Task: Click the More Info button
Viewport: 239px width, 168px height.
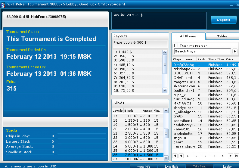Action: coord(143,166)
